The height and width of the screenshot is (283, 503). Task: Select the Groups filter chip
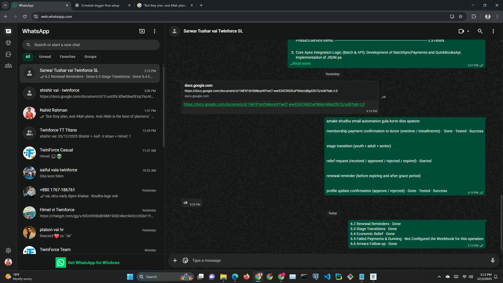pos(90,57)
